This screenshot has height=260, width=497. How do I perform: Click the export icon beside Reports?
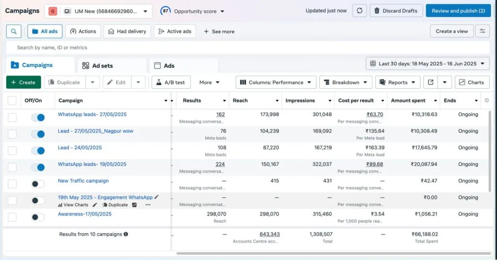(x=431, y=82)
